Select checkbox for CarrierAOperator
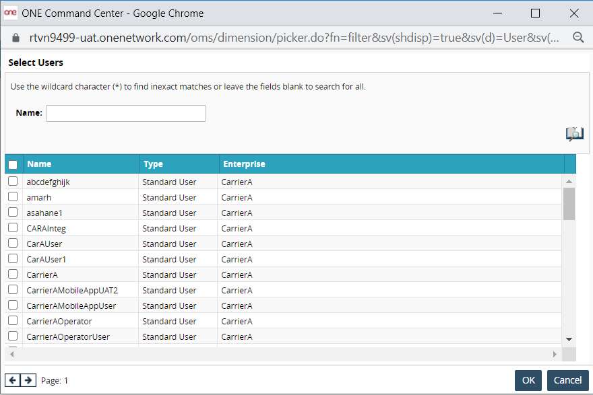593x395 pixels. click(x=13, y=320)
